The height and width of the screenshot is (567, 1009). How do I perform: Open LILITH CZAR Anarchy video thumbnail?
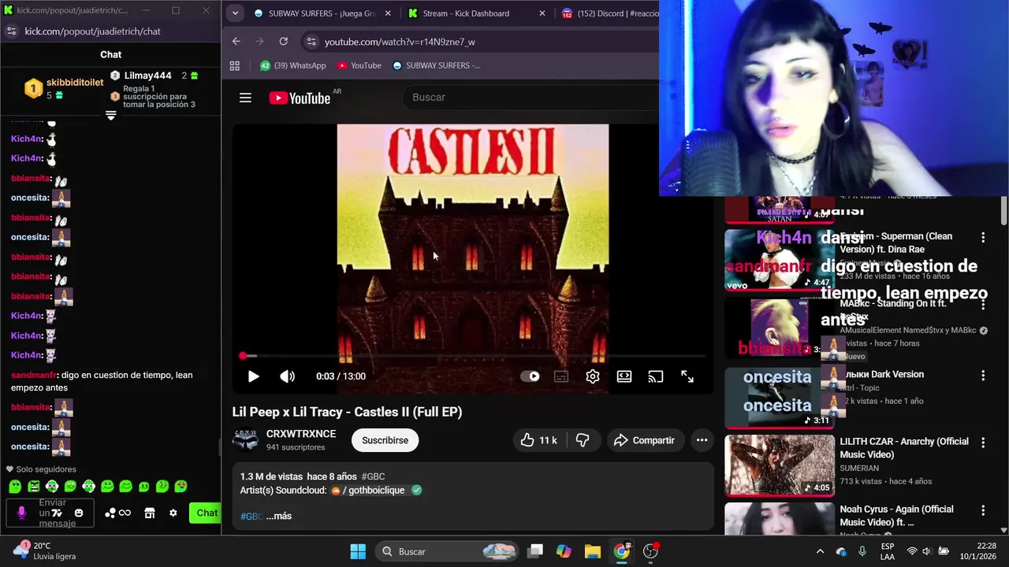780,465
